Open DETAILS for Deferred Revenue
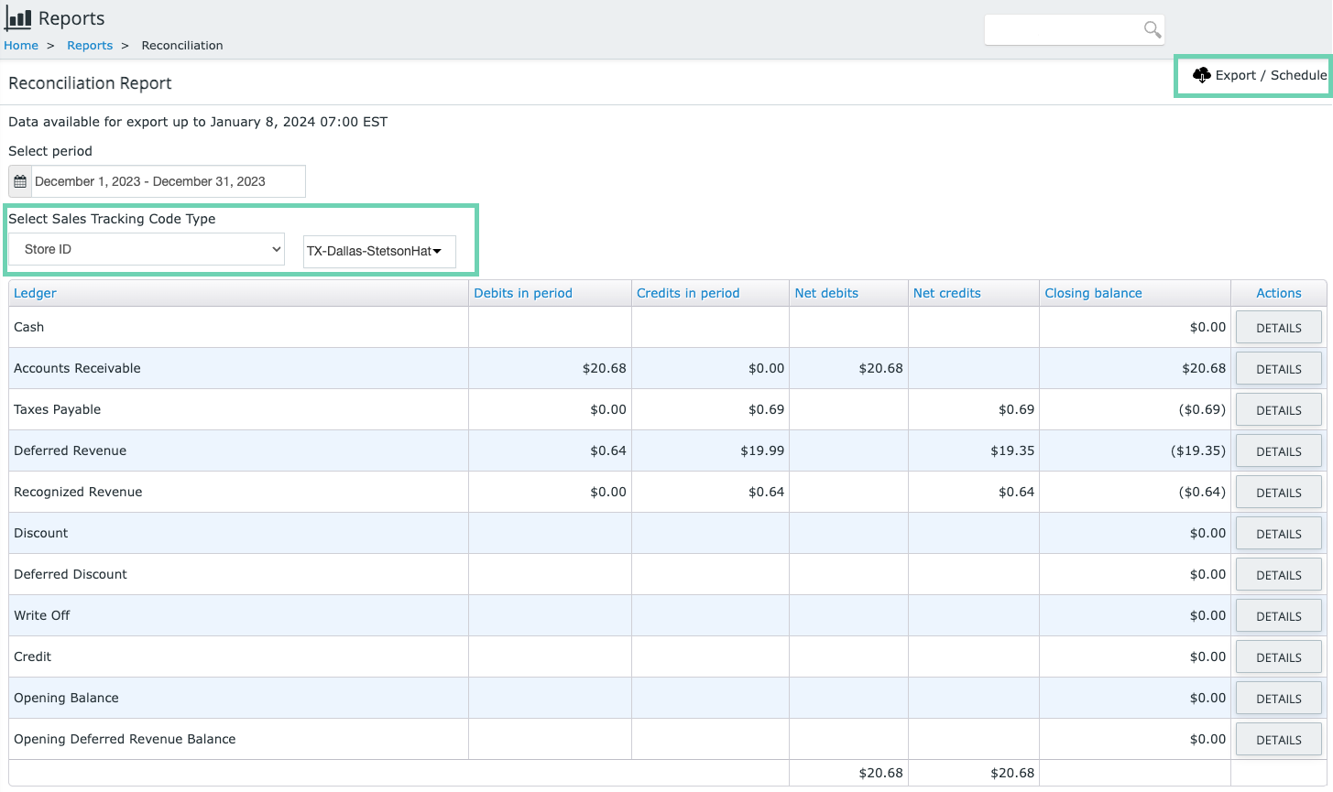 coord(1279,451)
